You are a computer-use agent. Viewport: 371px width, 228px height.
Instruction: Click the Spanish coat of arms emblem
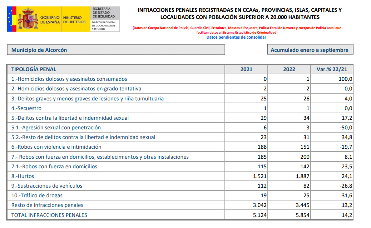coord(28,19)
